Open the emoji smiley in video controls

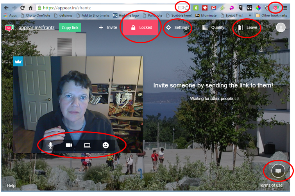click(105, 145)
